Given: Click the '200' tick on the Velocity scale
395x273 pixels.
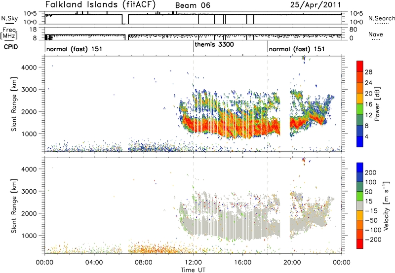Looking at the screenshot, I should pyautogui.click(x=371, y=172).
